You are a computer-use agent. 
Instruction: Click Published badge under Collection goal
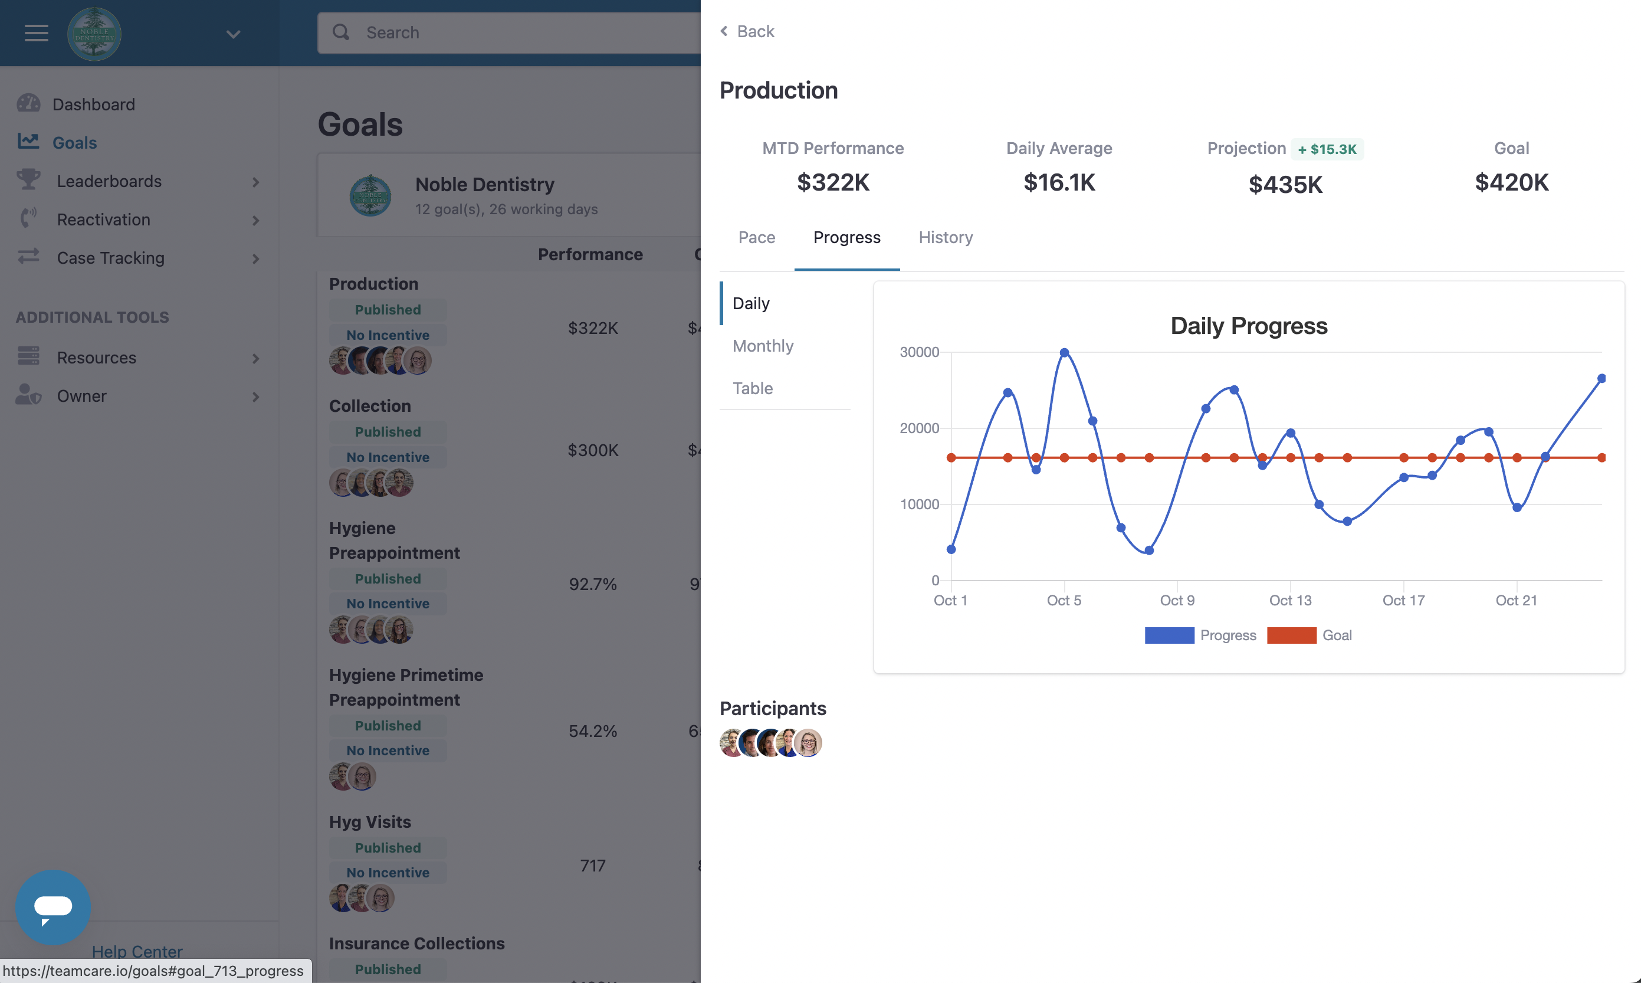tap(388, 432)
